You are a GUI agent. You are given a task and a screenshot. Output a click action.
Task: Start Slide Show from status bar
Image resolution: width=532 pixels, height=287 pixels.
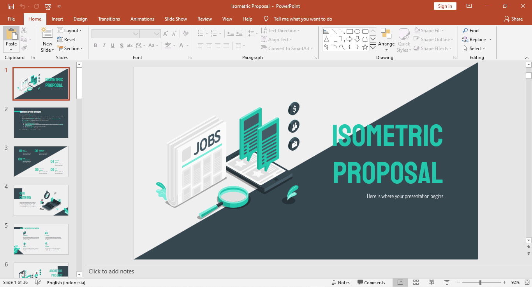447,282
